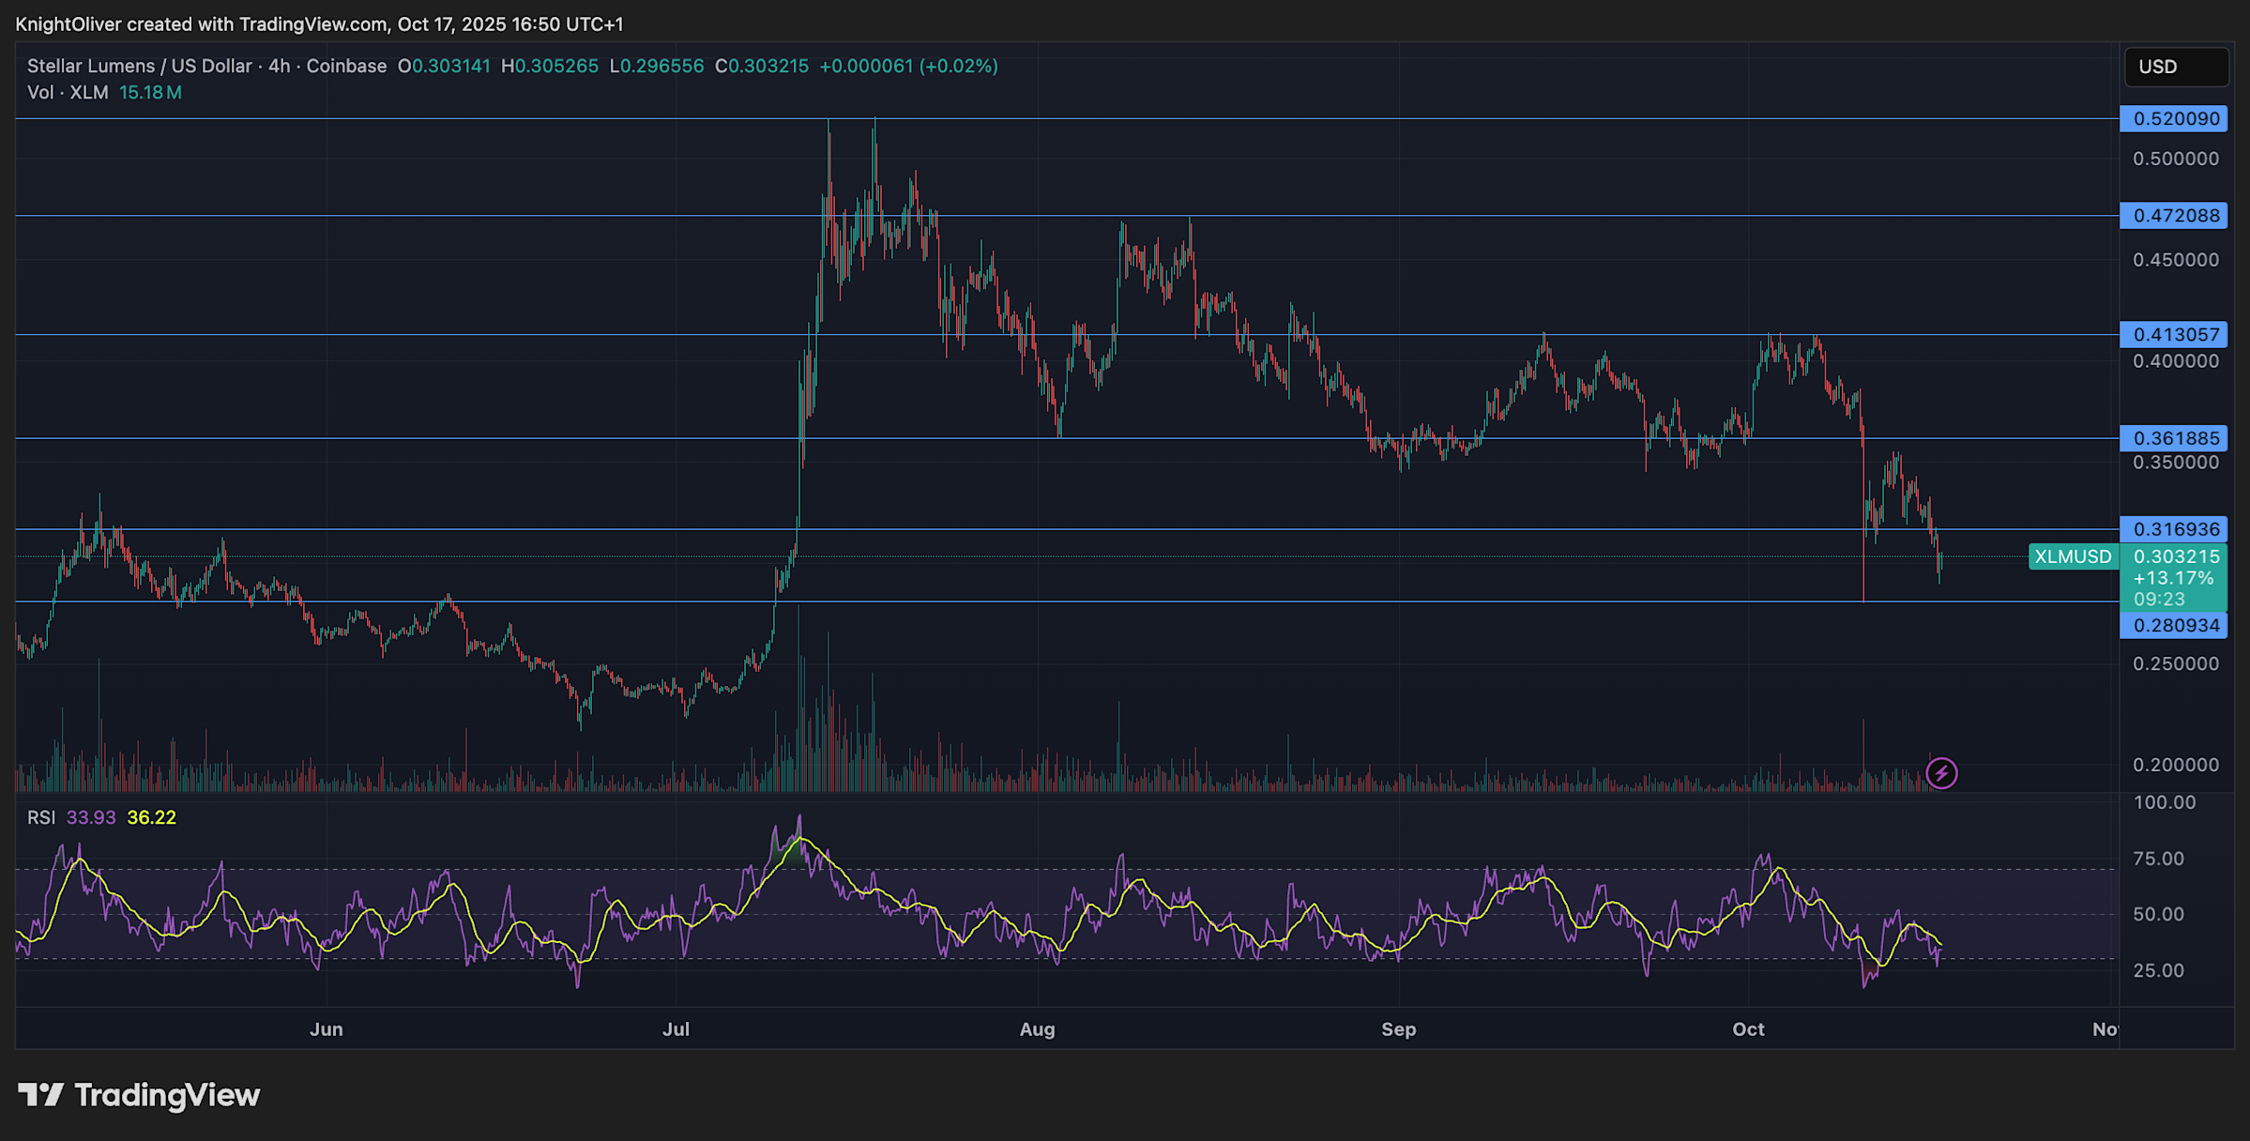The height and width of the screenshot is (1141, 2250).
Task: Click the Jul label on time axis
Action: [676, 1029]
